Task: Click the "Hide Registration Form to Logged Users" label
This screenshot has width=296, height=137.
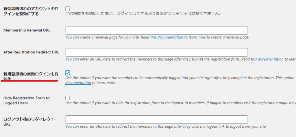Action: click(x=26, y=101)
